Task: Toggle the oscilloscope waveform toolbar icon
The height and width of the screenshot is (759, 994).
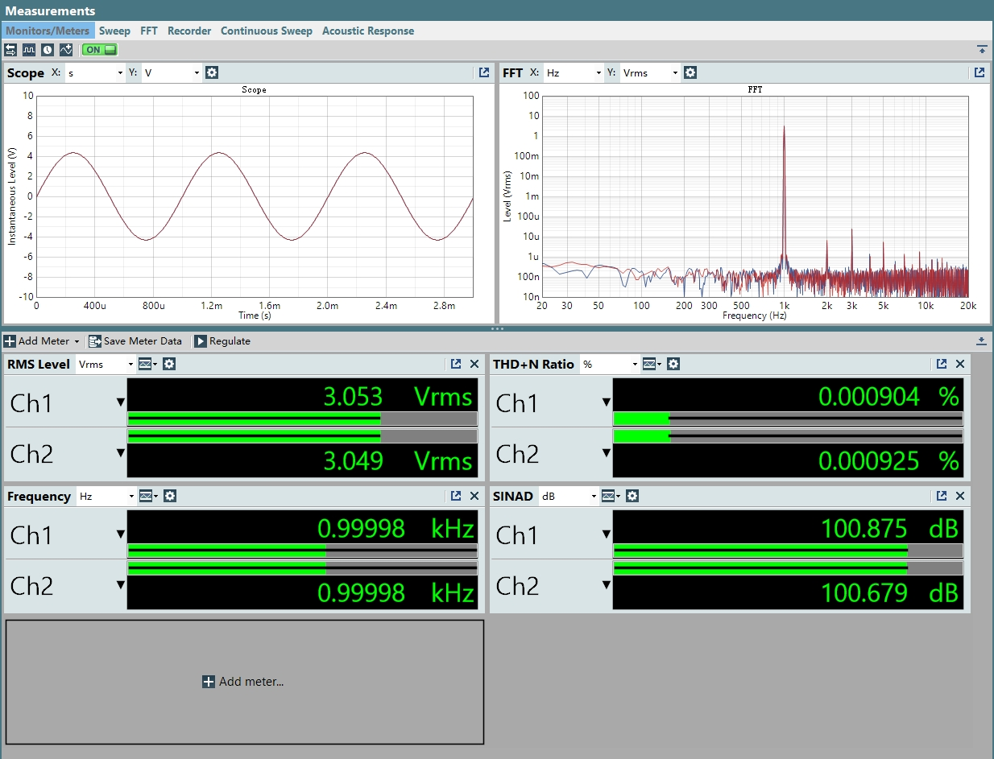Action: [29, 50]
